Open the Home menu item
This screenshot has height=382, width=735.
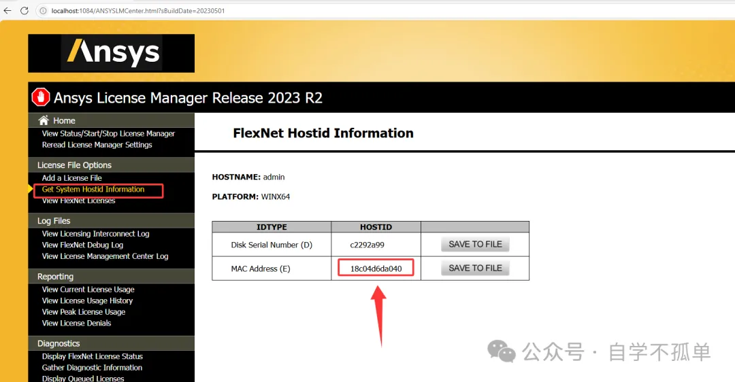click(64, 121)
